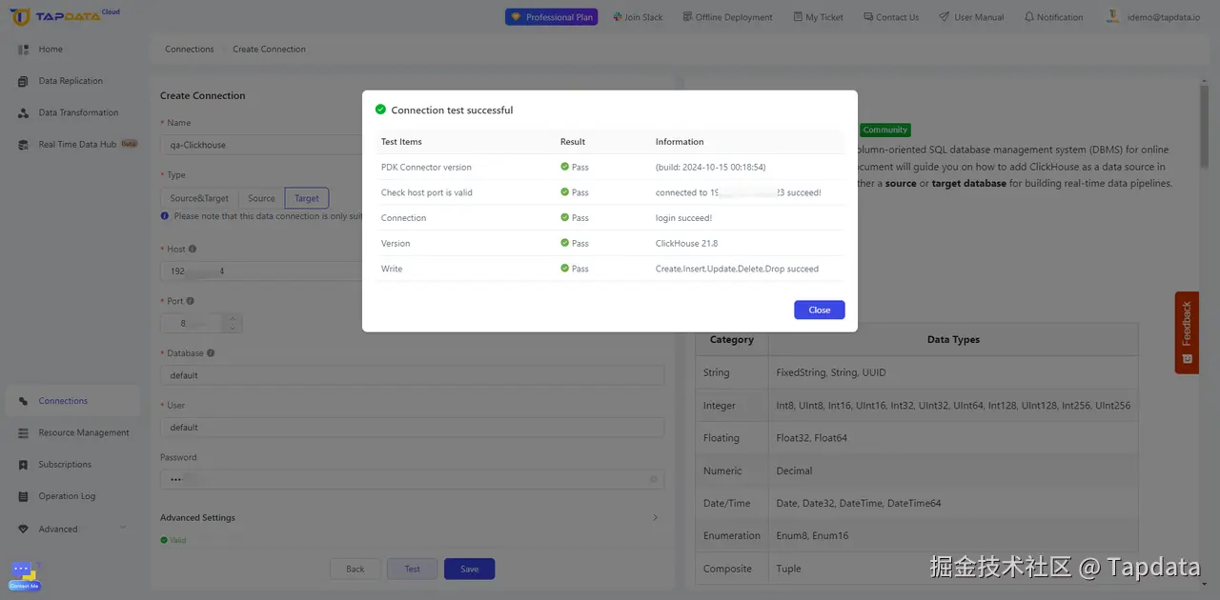Click the Notification bell icon
The height and width of the screenshot is (600, 1220).
[1029, 17]
